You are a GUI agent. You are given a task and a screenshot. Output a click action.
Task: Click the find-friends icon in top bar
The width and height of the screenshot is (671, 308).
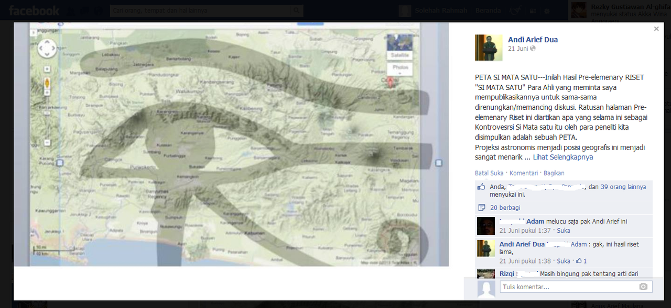point(515,10)
